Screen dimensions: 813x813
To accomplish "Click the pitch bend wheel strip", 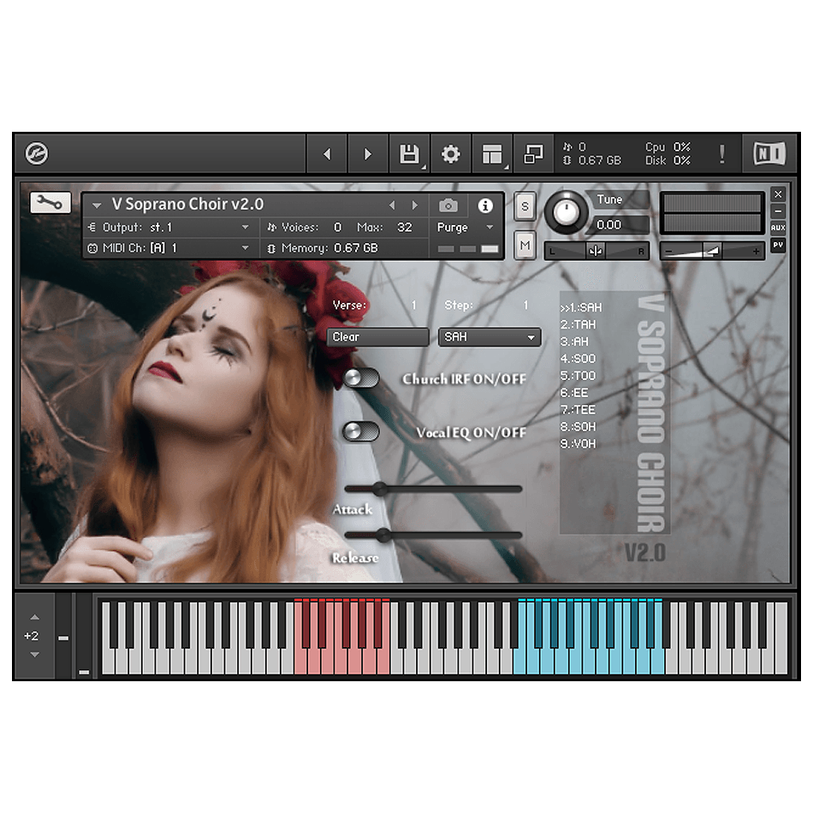I will pos(63,636).
